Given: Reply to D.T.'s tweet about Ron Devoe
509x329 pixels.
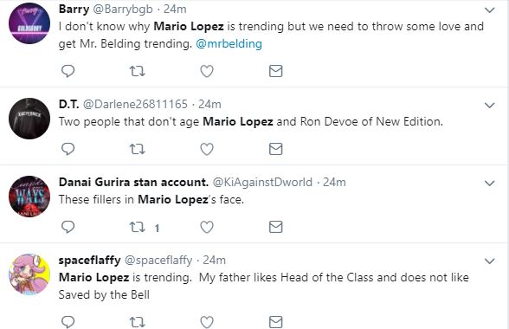Looking at the screenshot, I should [x=68, y=149].
